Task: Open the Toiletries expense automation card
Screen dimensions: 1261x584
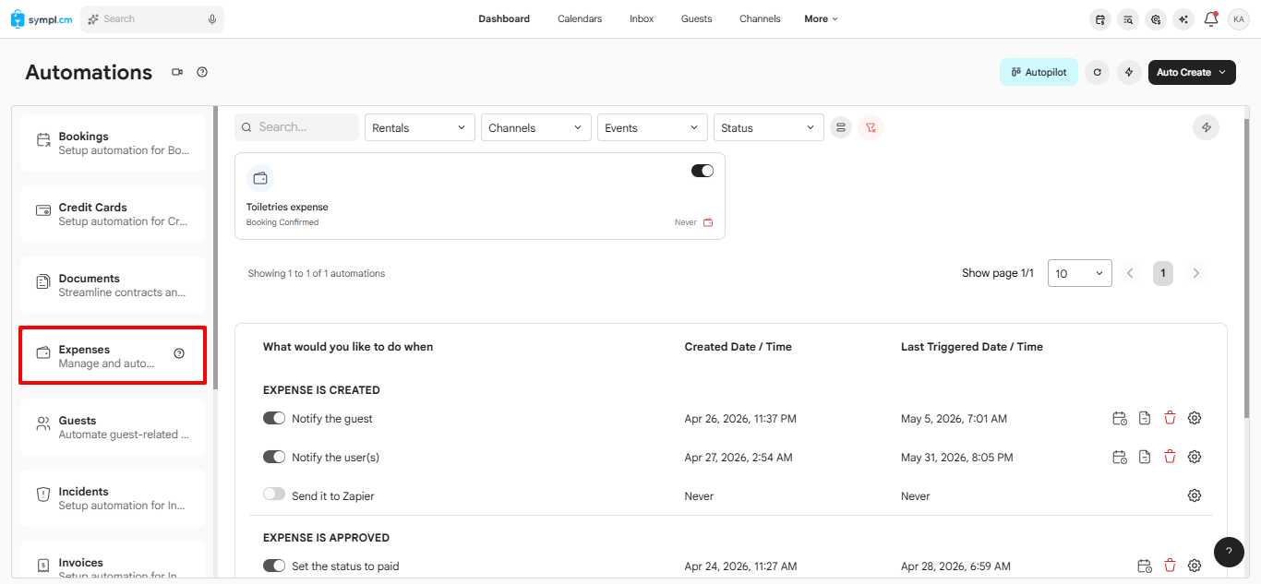Action: (x=480, y=196)
